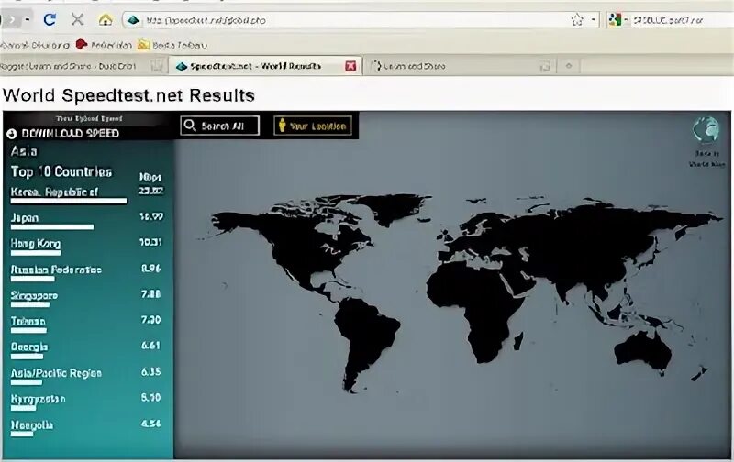Focus the browser search box
This screenshot has width=734, height=462.
(x=681, y=20)
